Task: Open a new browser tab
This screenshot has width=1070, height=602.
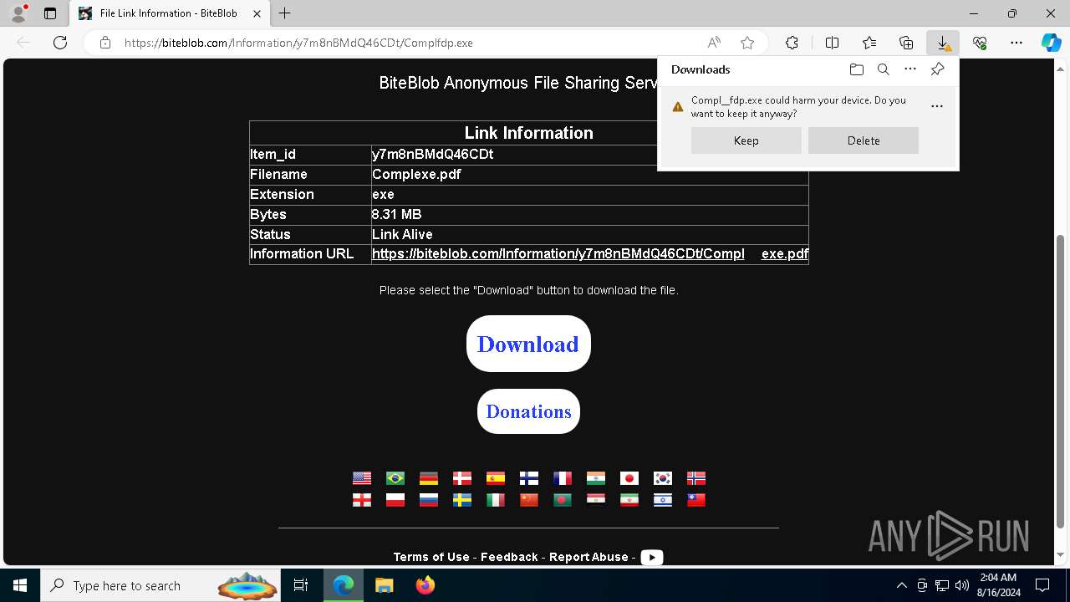Action: 285,13
